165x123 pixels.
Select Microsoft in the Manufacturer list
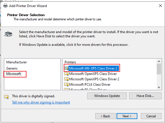[14, 74]
